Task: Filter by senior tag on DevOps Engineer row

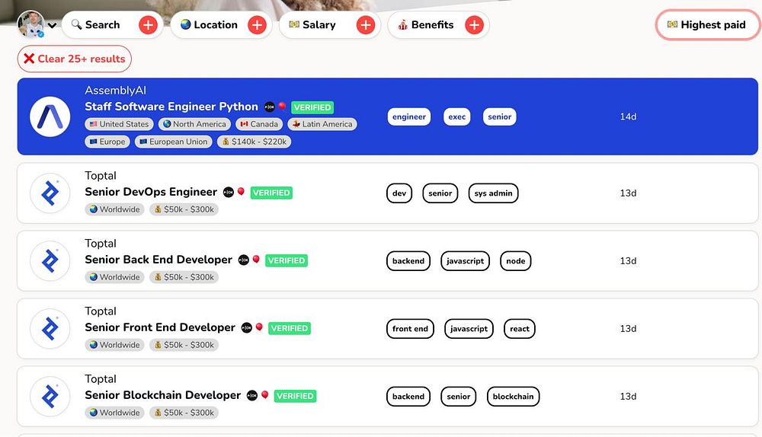Action: pos(440,193)
